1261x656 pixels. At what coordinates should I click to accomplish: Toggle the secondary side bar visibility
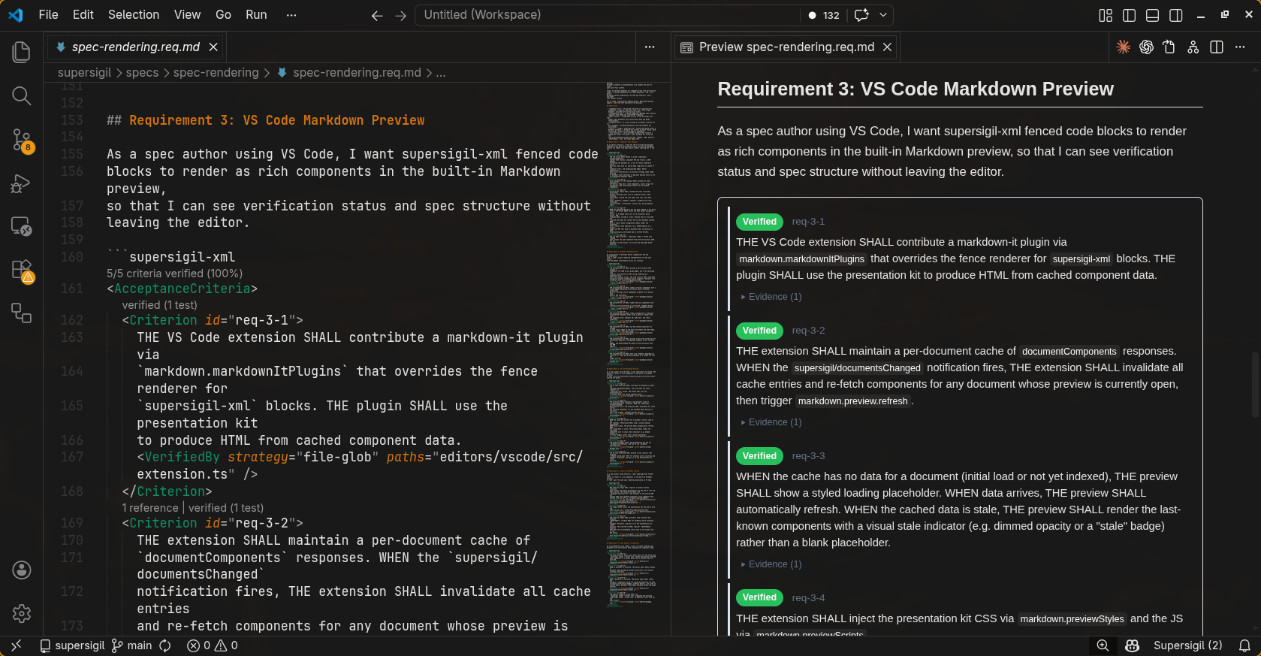[x=1176, y=15]
